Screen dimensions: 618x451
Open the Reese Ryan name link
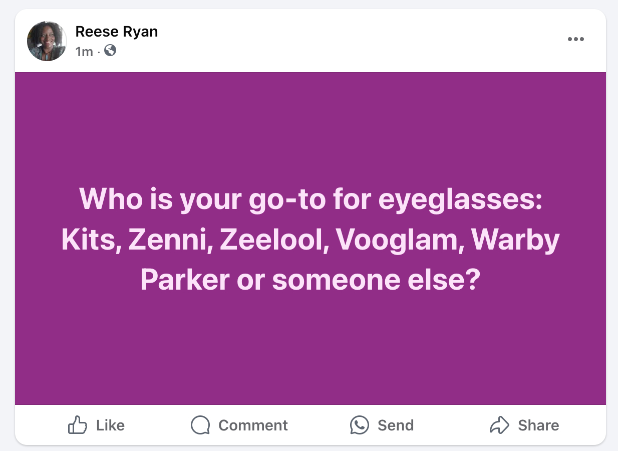tap(116, 32)
